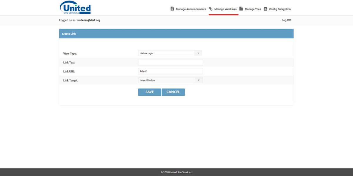Click the United Site Services logo
This screenshot has width=353, height=176.
point(75,7)
